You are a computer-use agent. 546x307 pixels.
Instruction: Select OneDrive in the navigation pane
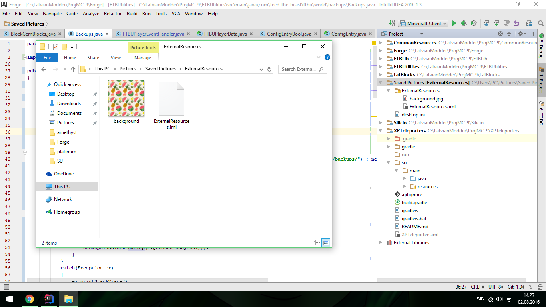(64, 174)
